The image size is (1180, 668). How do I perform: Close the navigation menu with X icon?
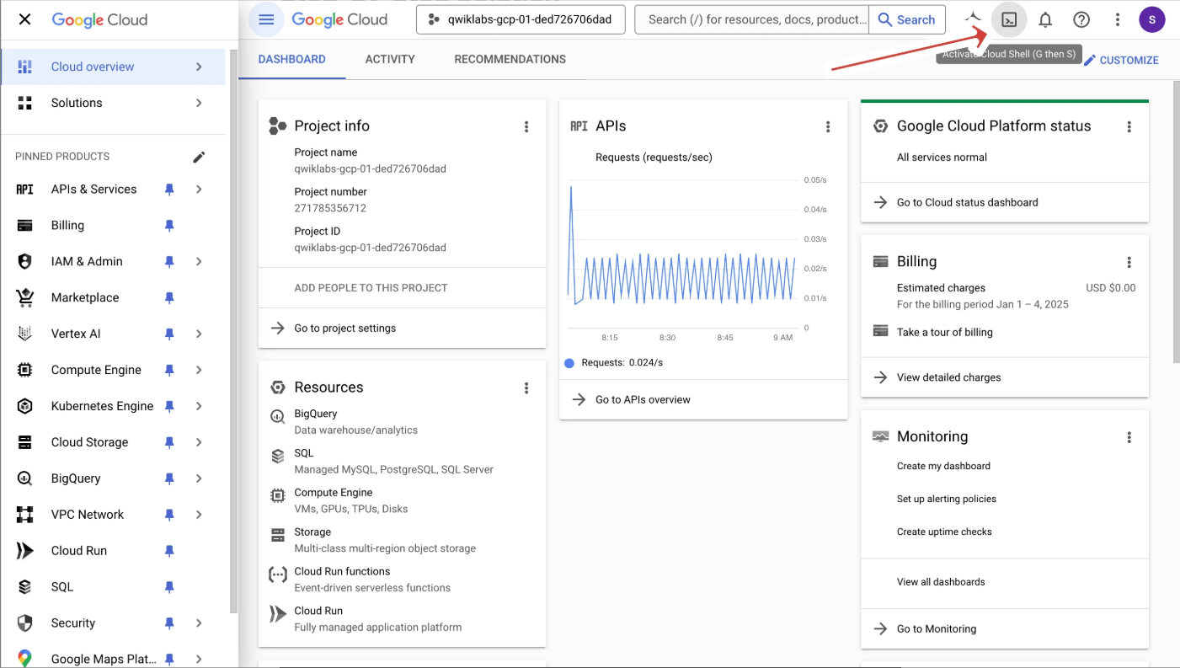pyautogui.click(x=24, y=19)
